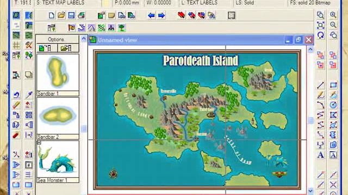348x195 pixels.
Task: Click the Print icon in the toolbar
Action: (81, 16)
